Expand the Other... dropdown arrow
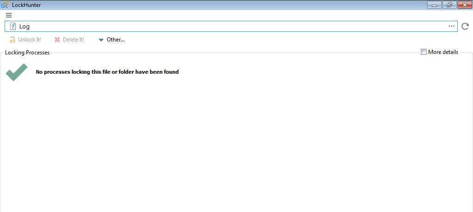 (101, 40)
